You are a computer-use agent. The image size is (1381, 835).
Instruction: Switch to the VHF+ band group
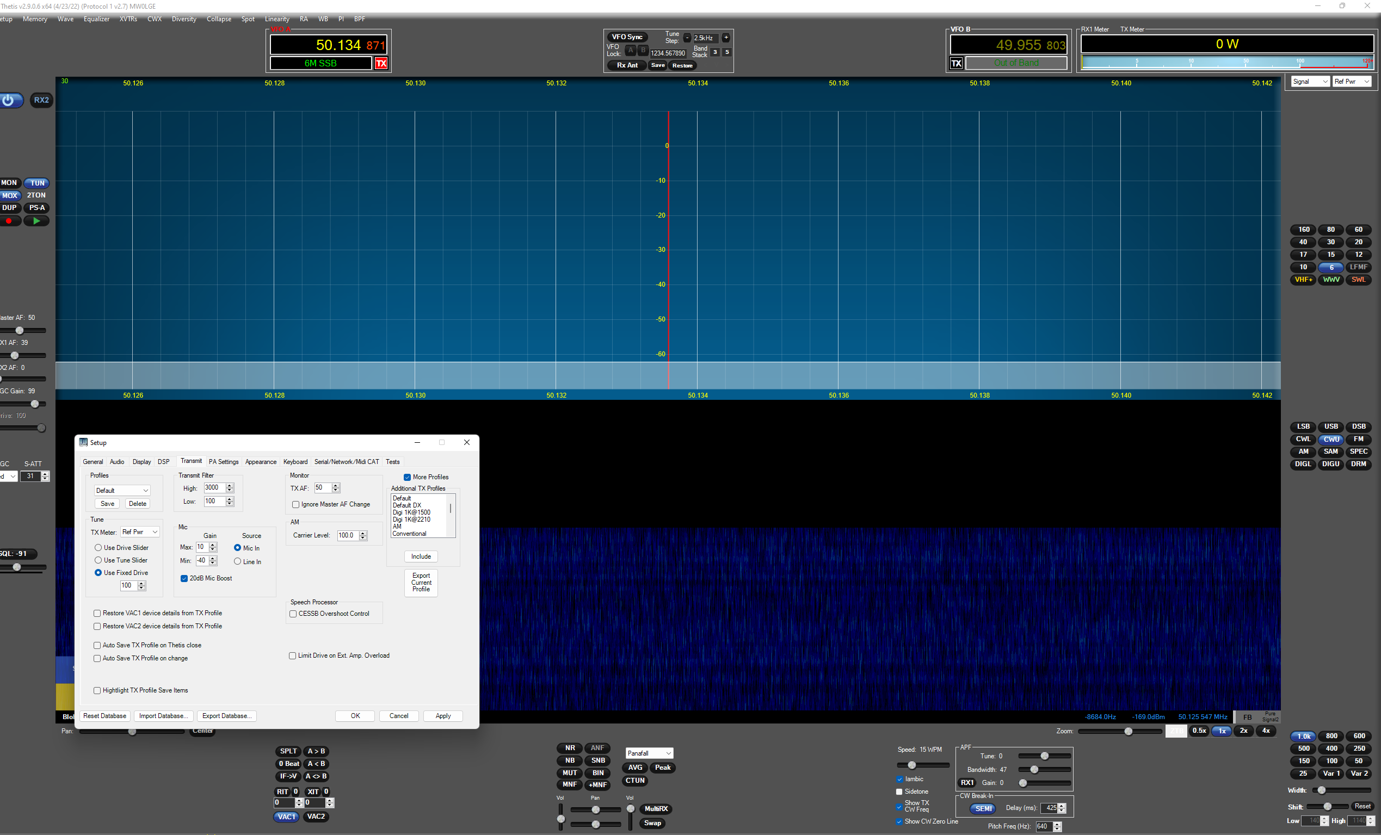pyautogui.click(x=1304, y=280)
